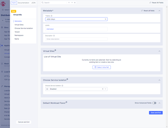168x128 pixels.
Task: Click the page vertical scrollbar
Action: pos(167,67)
